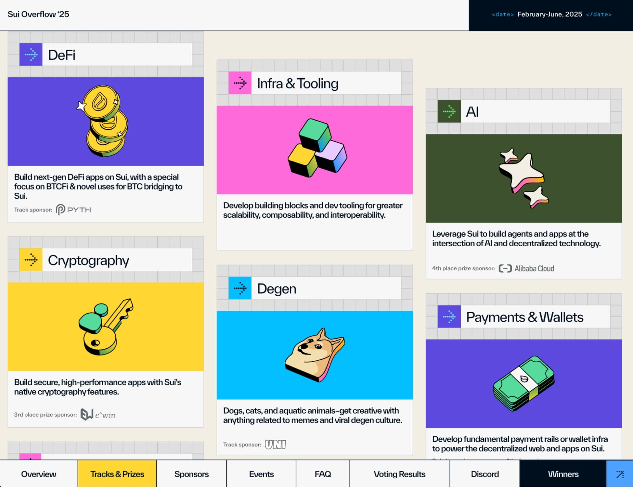Click the Payments & Wallets arrow icon
Viewport: 633px width, 487px height.
[449, 317]
